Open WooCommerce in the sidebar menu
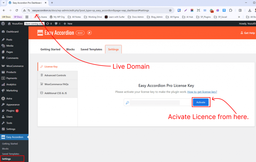 [15, 66]
